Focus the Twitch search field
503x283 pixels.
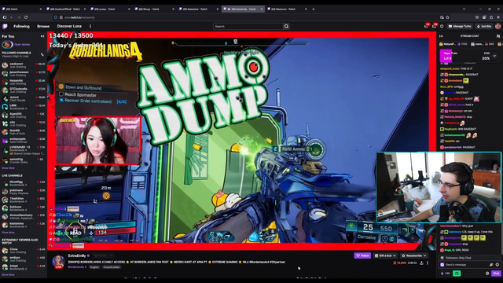tap(248, 26)
